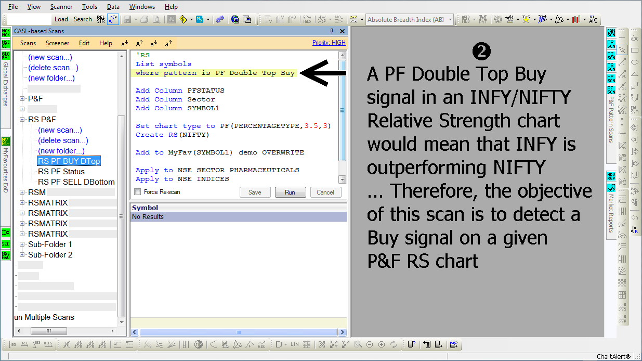The height and width of the screenshot is (361, 642).
Task: Switch to the Global Exchanges side tab
Action: pyautogui.click(x=6, y=85)
